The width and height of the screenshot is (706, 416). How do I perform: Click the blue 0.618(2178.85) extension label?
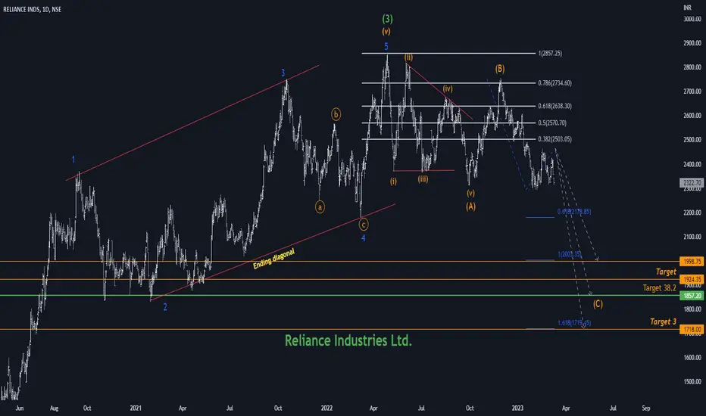click(x=574, y=211)
